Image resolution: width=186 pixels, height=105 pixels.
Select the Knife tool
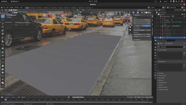click(3, 62)
